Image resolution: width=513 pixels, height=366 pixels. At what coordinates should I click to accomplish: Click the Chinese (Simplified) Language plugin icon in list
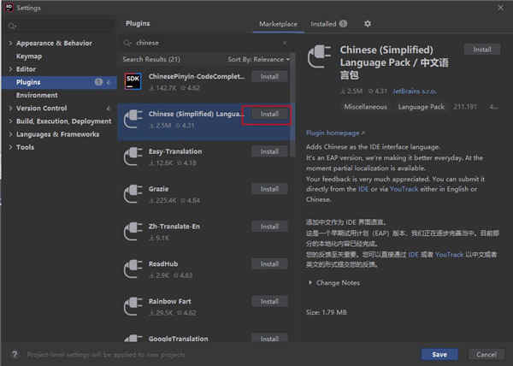click(133, 119)
